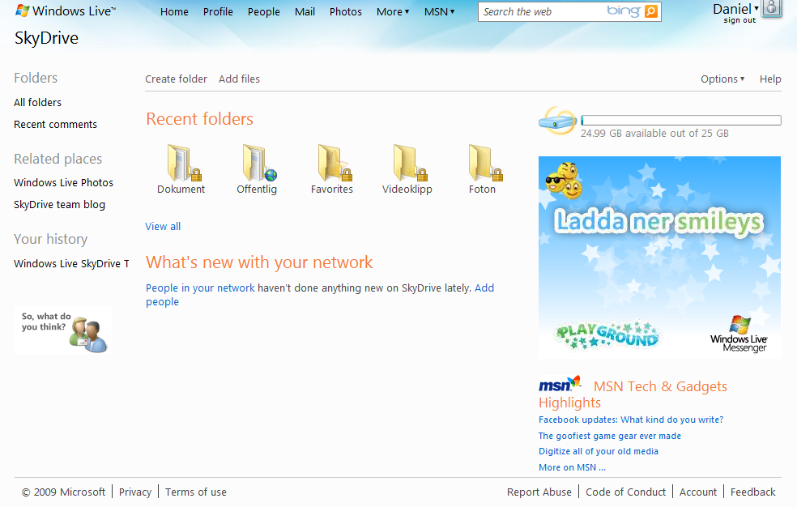
Task: Click the SkyDrive page title
Action: coord(46,37)
